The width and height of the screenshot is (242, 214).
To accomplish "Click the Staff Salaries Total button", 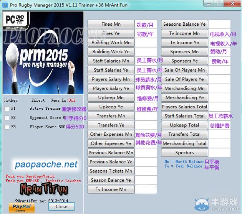I will (184, 116).
